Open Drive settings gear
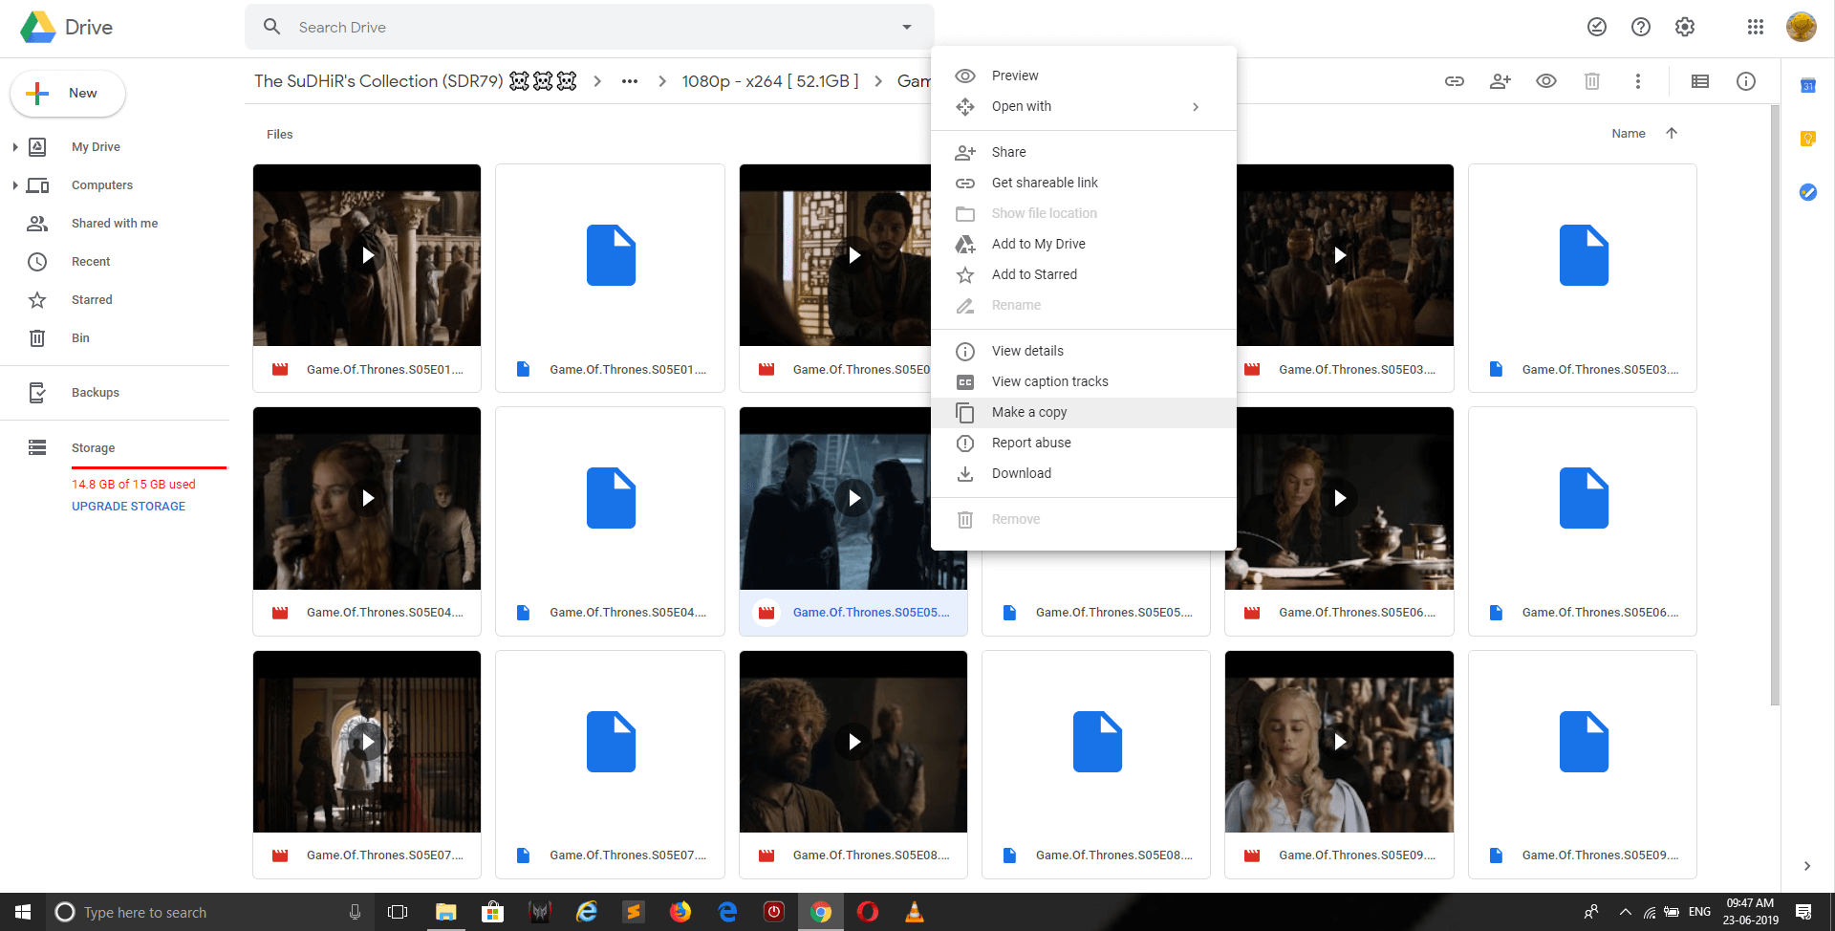The image size is (1835, 931). 1685,27
